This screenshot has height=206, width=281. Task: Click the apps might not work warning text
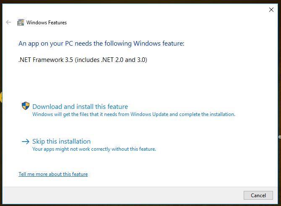point(94,149)
